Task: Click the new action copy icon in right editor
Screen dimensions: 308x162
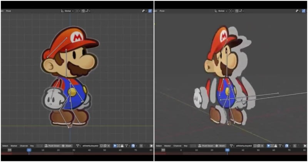Action: tap(259, 146)
